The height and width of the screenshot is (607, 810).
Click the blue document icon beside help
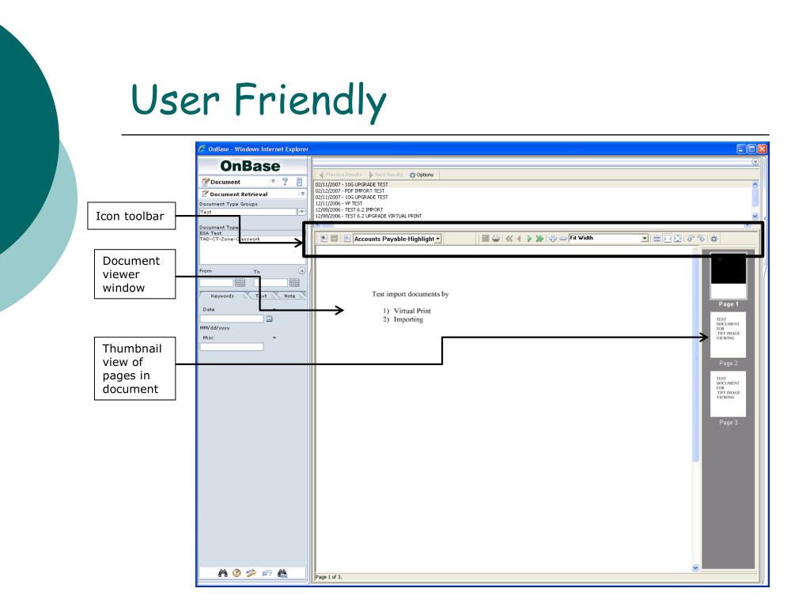(299, 182)
